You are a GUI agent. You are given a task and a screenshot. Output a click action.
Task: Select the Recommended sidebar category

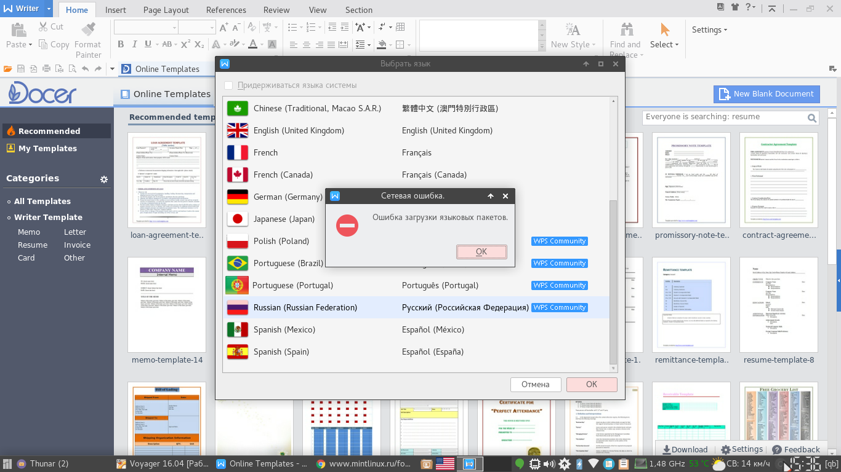[x=57, y=131]
